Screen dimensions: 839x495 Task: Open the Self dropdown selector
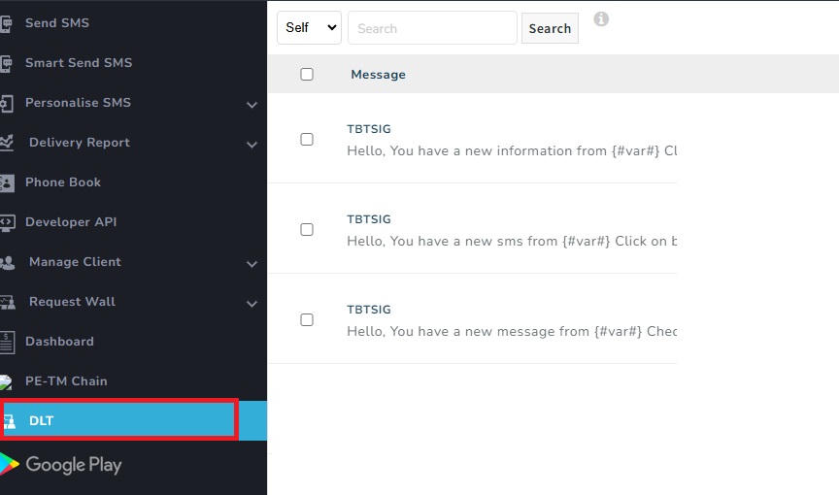pyautogui.click(x=309, y=28)
